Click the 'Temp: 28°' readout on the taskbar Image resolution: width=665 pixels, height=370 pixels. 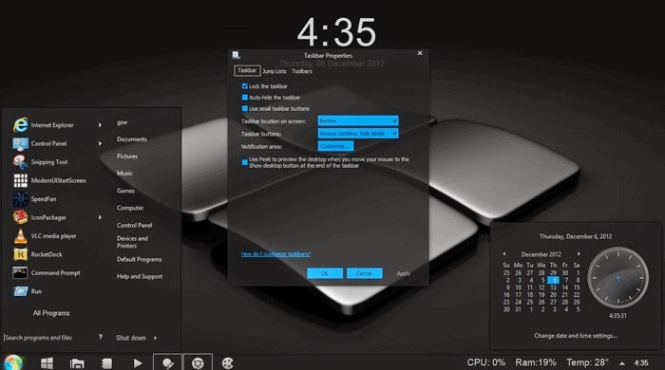tap(587, 362)
